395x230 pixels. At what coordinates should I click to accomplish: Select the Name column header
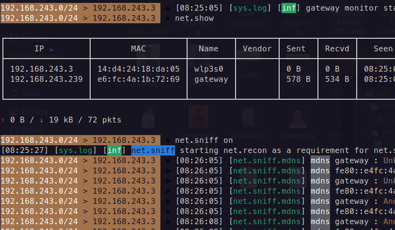[x=208, y=48]
